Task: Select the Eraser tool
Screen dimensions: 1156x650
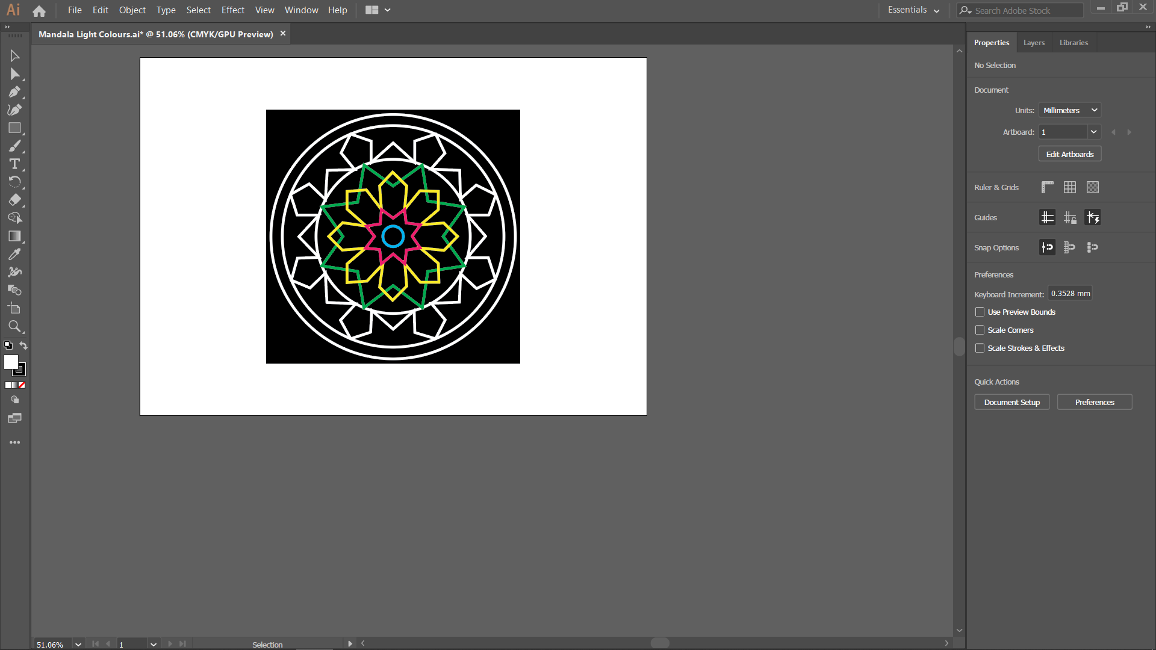Action: pos(14,200)
